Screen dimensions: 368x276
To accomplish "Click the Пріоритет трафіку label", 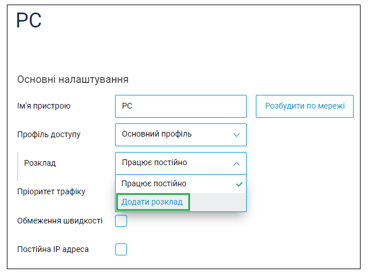I will [51, 192].
